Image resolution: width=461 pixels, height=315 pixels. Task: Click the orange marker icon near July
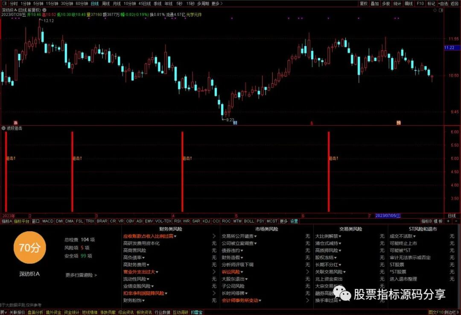click(x=398, y=123)
